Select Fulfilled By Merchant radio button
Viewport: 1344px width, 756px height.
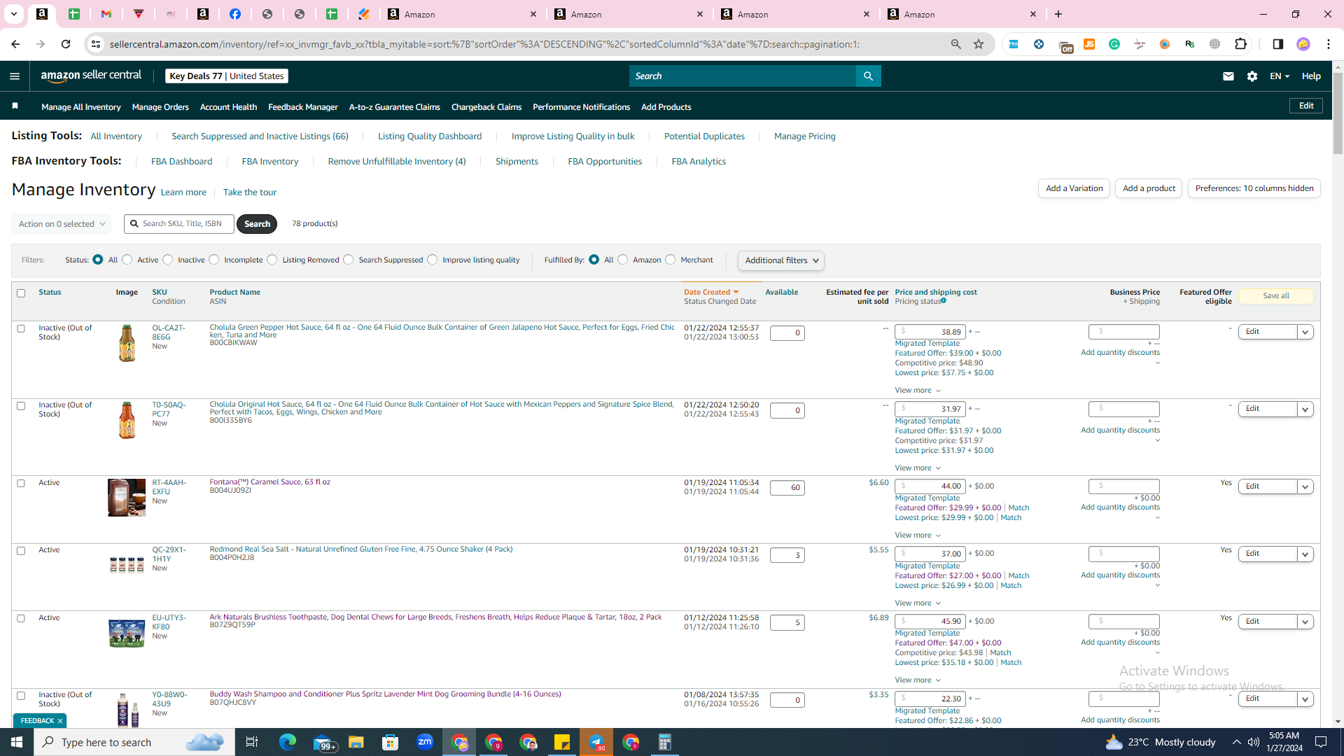[671, 260]
